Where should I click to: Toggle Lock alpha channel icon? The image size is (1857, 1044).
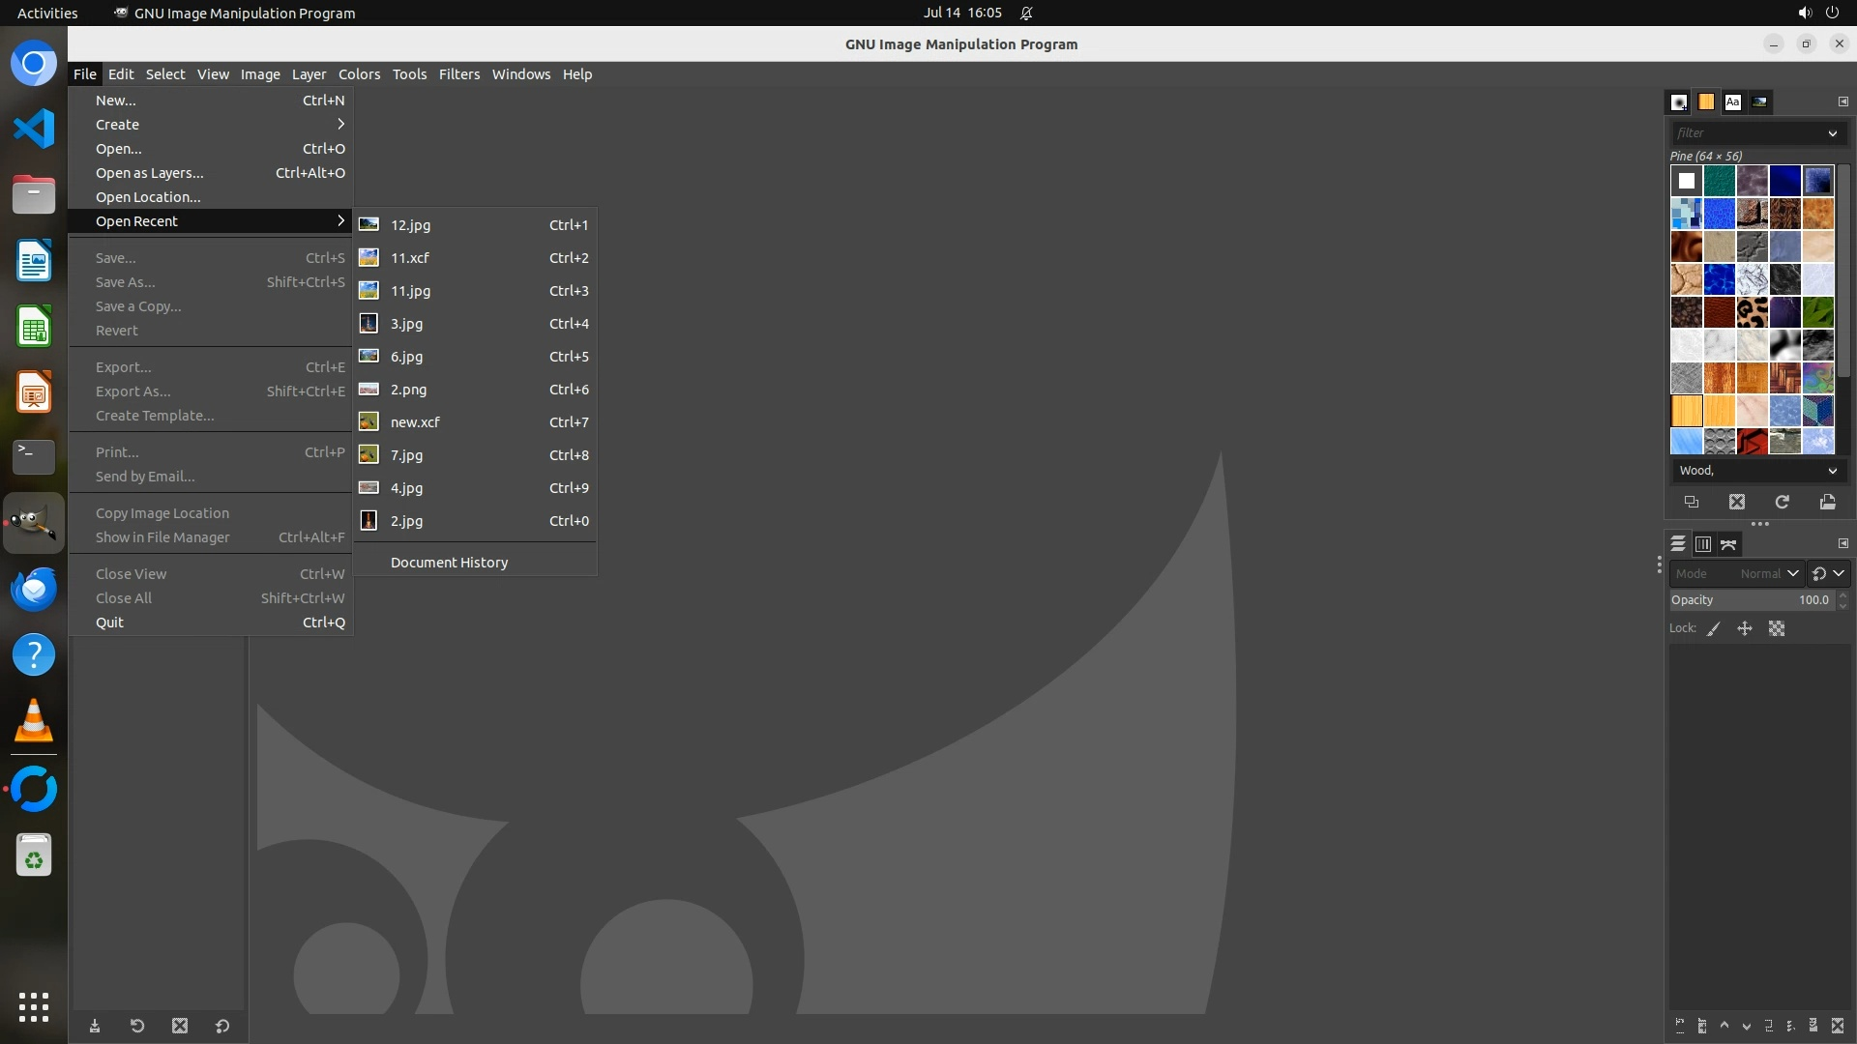click(1777, 628)
